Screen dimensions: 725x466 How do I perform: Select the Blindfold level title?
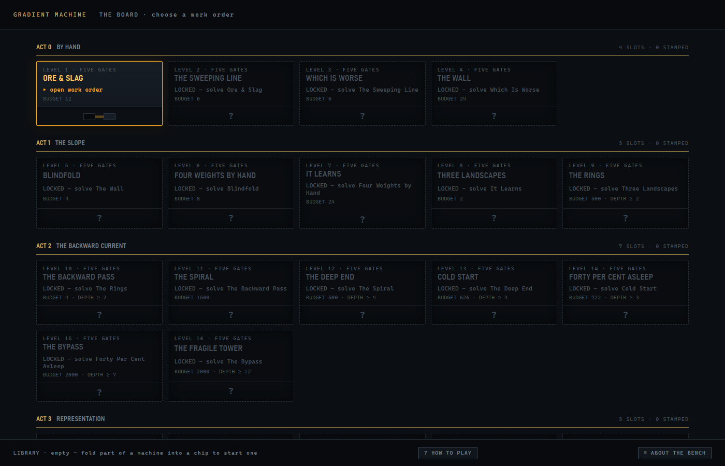(x=62, y=176)
